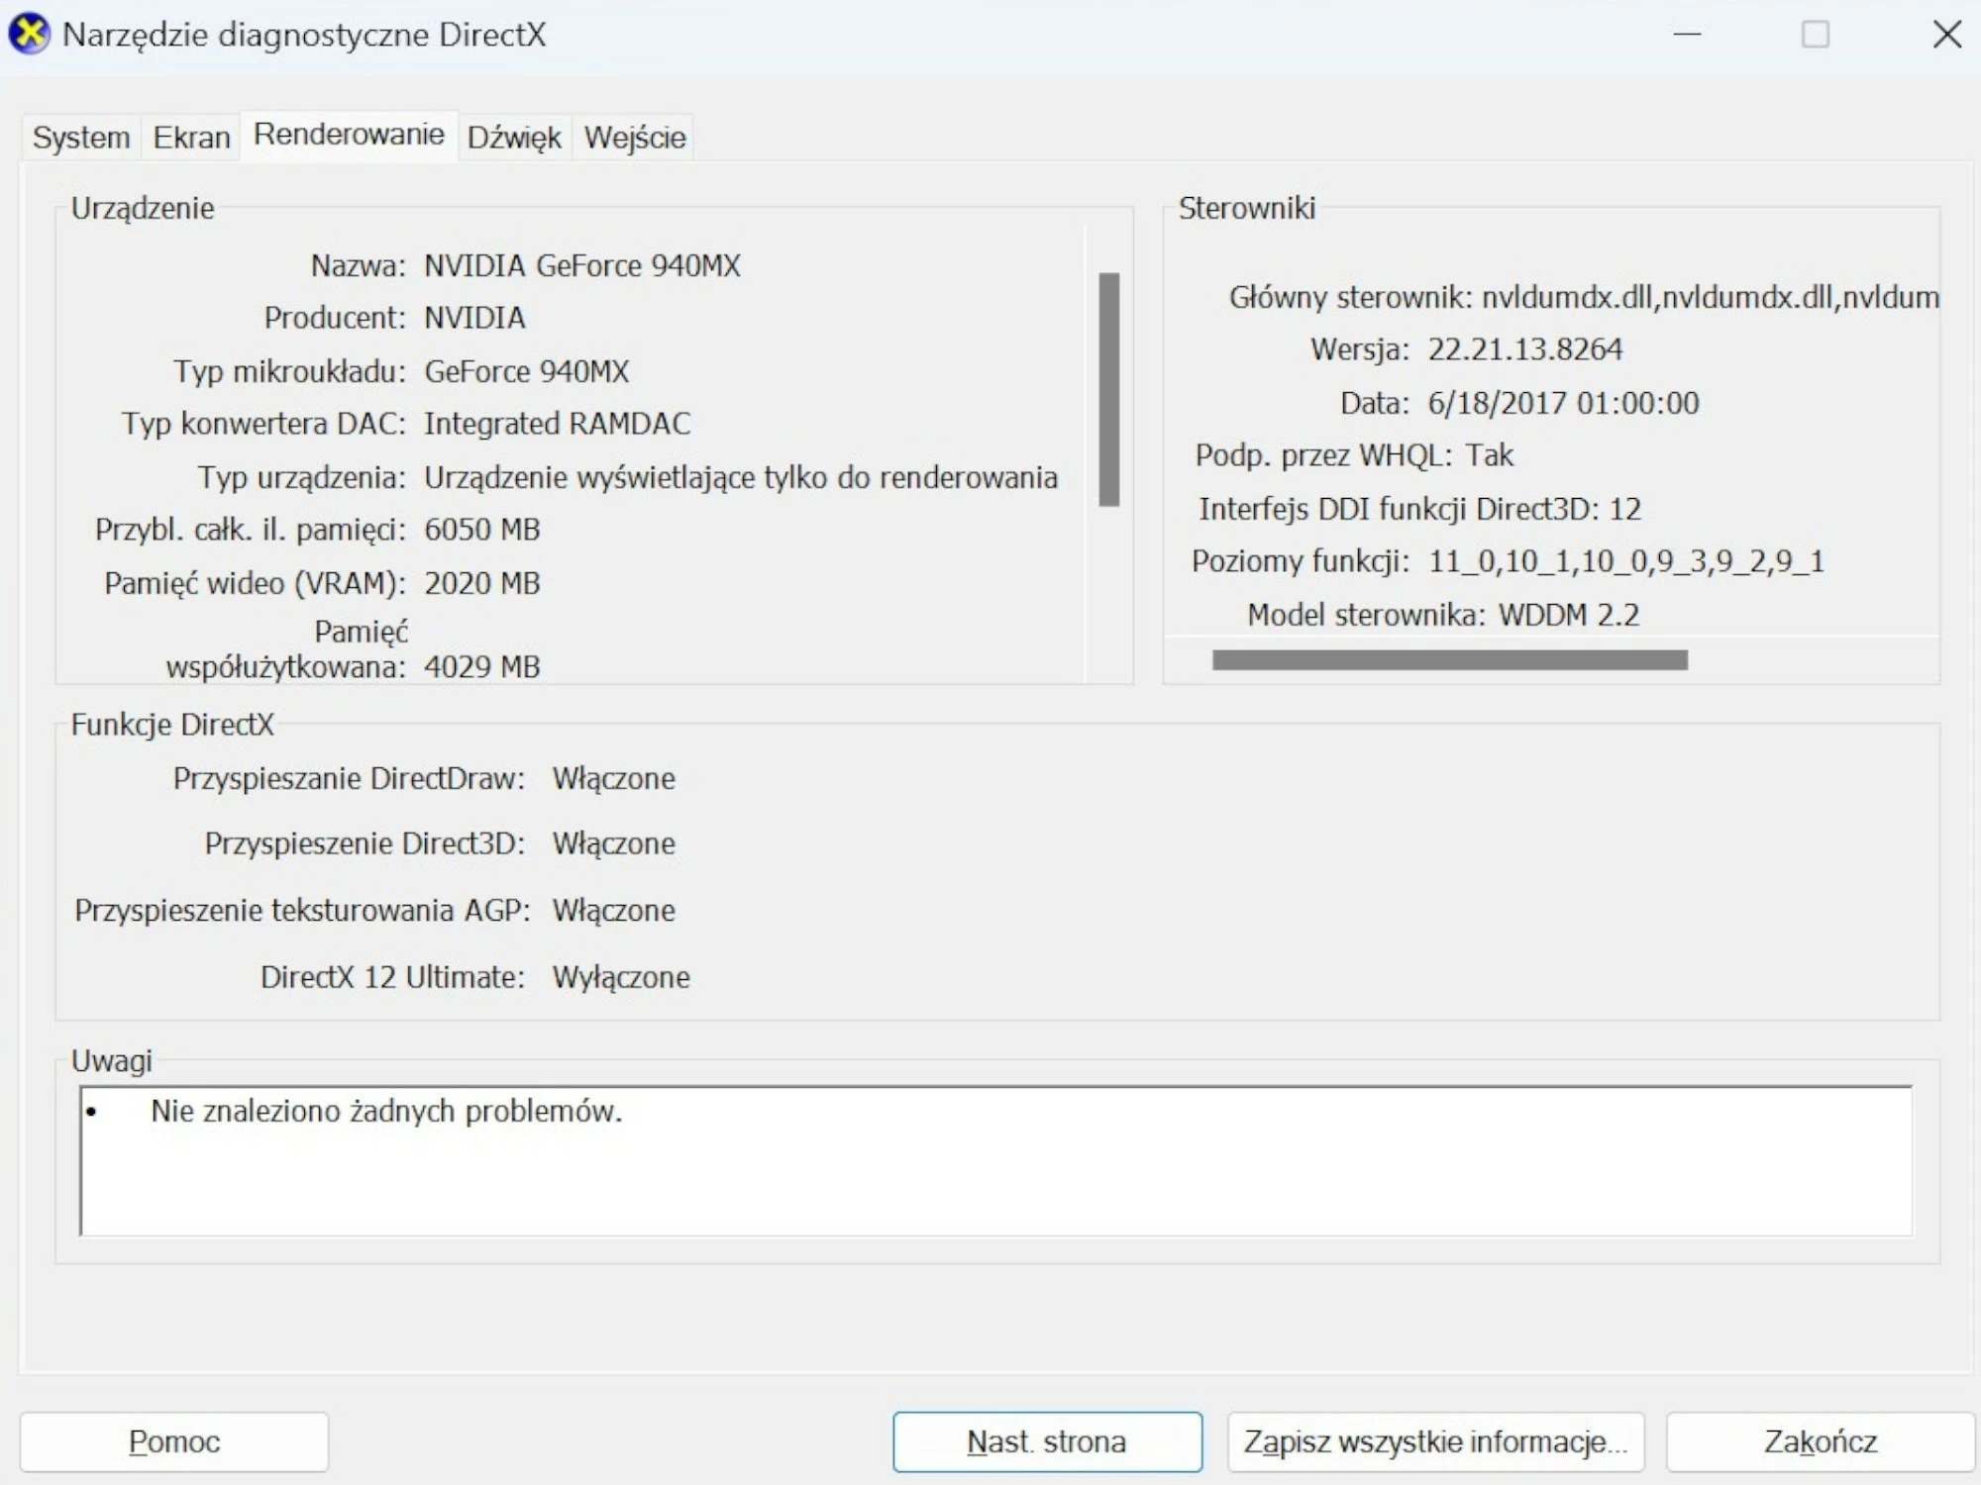Image resolution: width=1981 pixels, height=1485 pixels.
Task: Click the NVIDIA GeForce 940MX name value
Action: coord(582,265)
